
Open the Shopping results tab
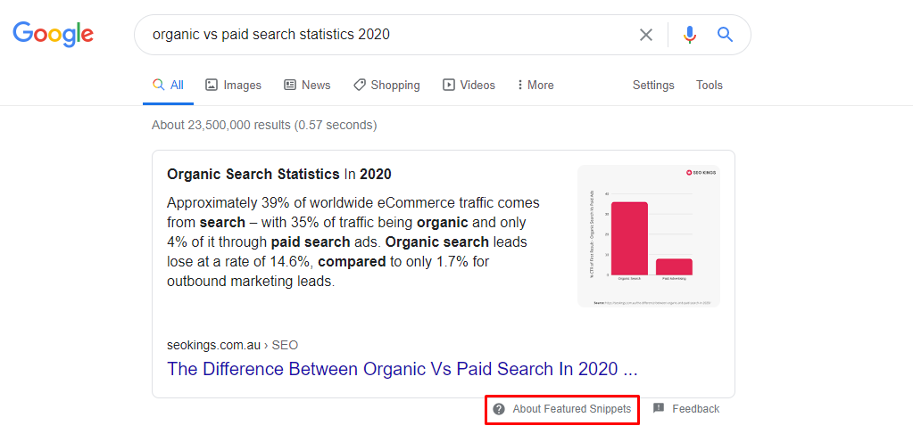(386, 85)
